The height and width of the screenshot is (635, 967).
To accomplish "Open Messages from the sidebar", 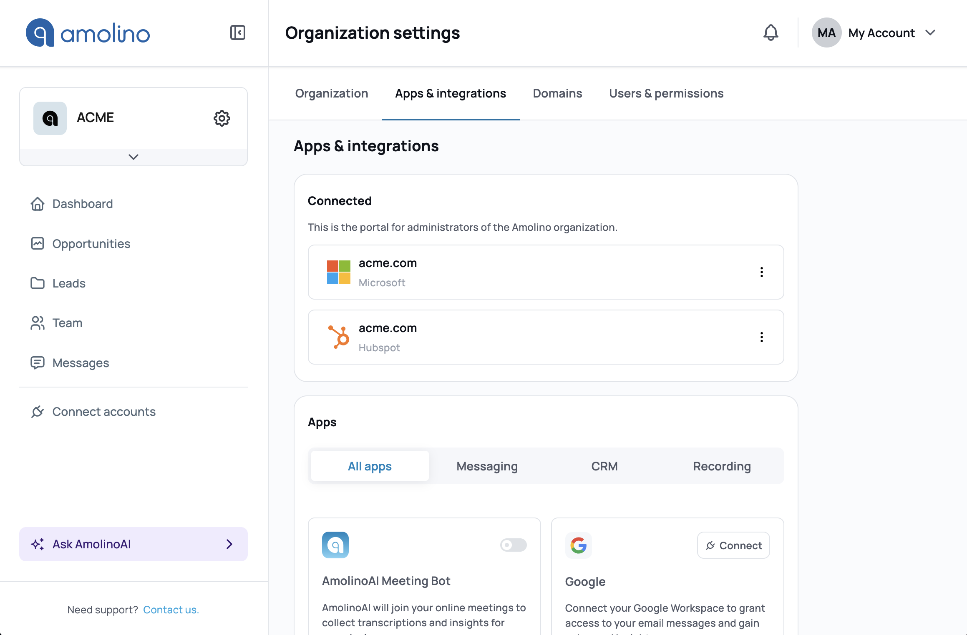I will click(x=81, y=362).
